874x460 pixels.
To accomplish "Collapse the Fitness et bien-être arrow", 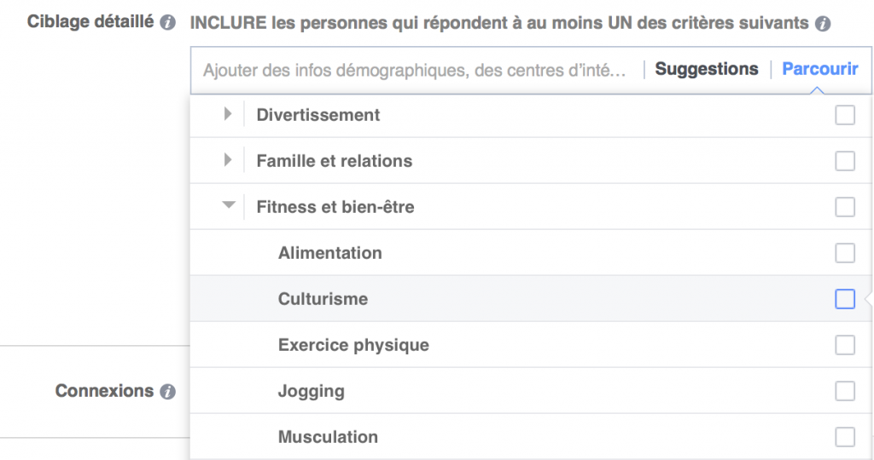I will (x=228, y=206).
